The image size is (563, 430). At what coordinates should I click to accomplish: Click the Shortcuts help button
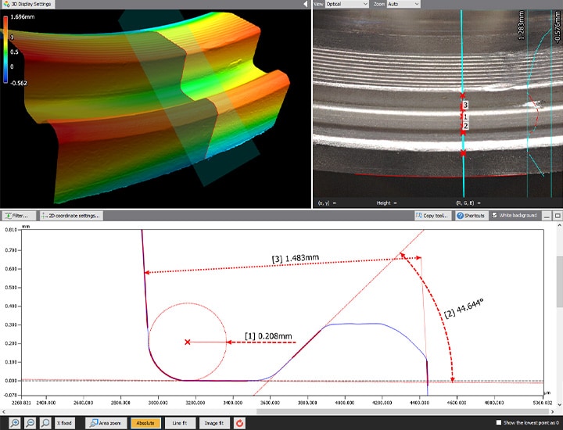(x=472, y=215)
